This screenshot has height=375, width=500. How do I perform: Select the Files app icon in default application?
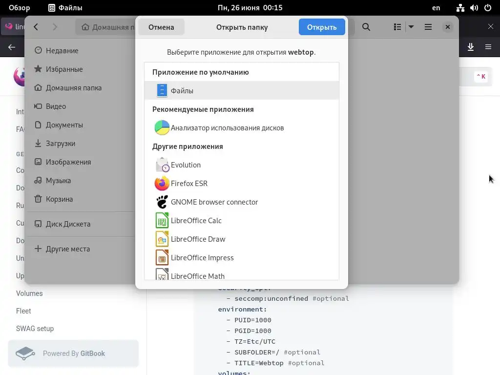click(x=162, y=90)
